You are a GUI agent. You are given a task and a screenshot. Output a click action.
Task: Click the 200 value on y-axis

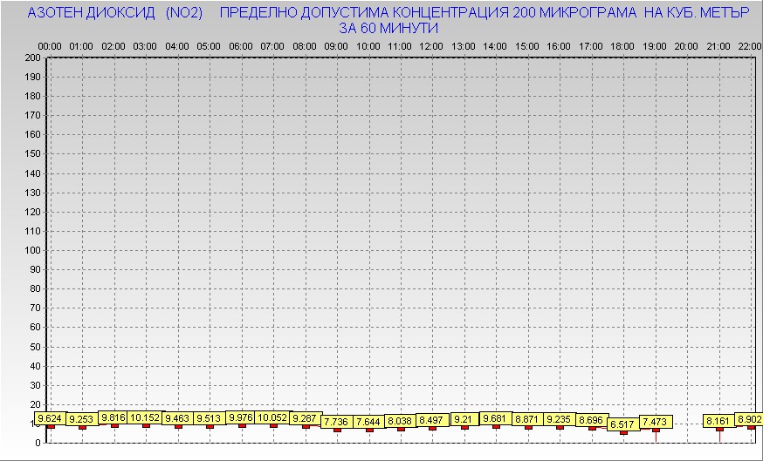point(32,58)
